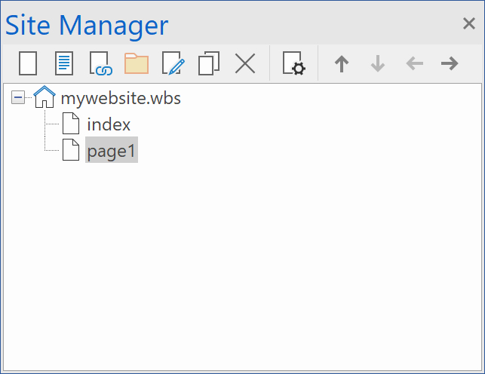
Task: Click the greyed-out move left arrow
Action: (x=414, y=63)
